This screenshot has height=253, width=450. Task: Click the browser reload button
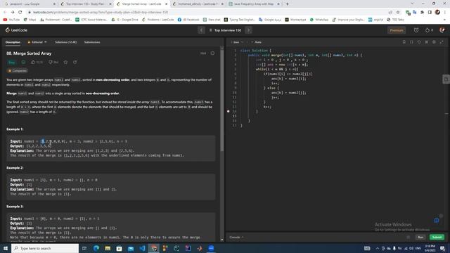pyautogui.click(x=20, y=13)
